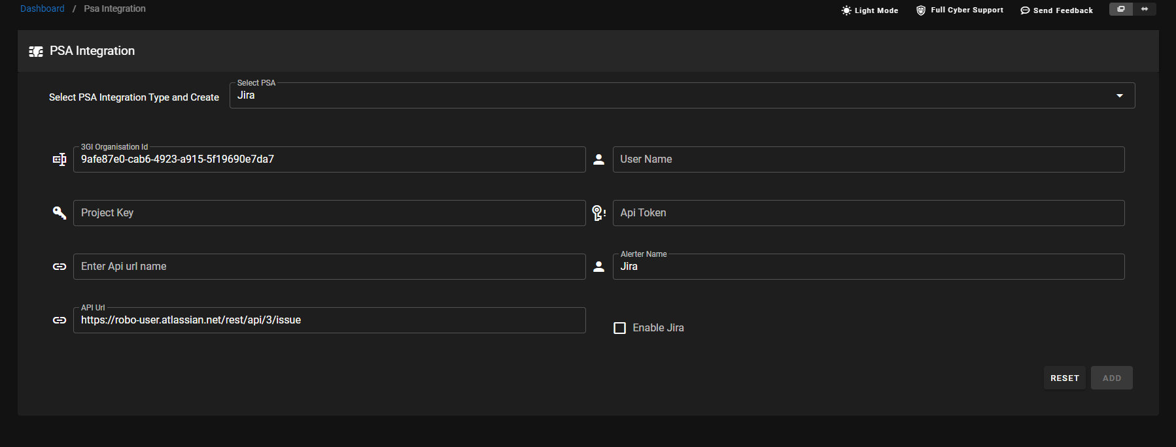Click the 3GI Organisation Id icon
Screen dimensions: 1176x447
[x=60, y=159]
